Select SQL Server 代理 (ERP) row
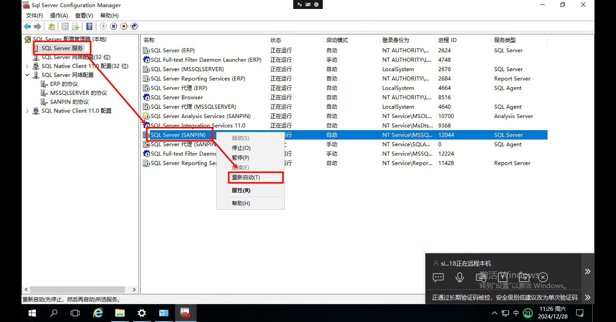 pyautogui.click(x=345, y=88)
